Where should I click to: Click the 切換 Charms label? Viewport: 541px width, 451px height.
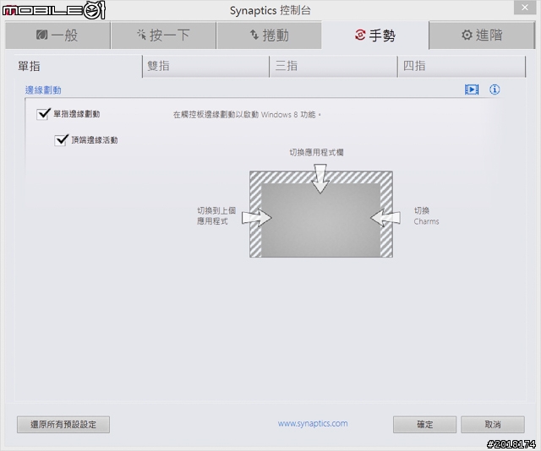coord(426,216)
